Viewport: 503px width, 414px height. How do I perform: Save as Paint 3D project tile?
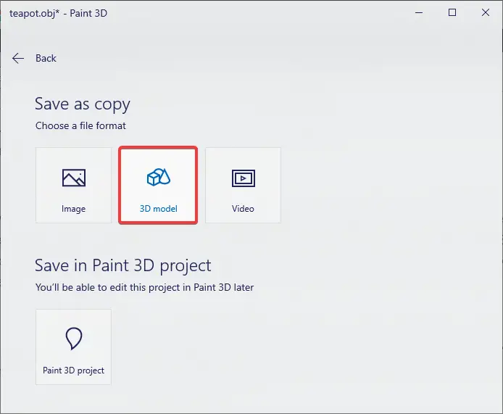[x=73, y=347]
